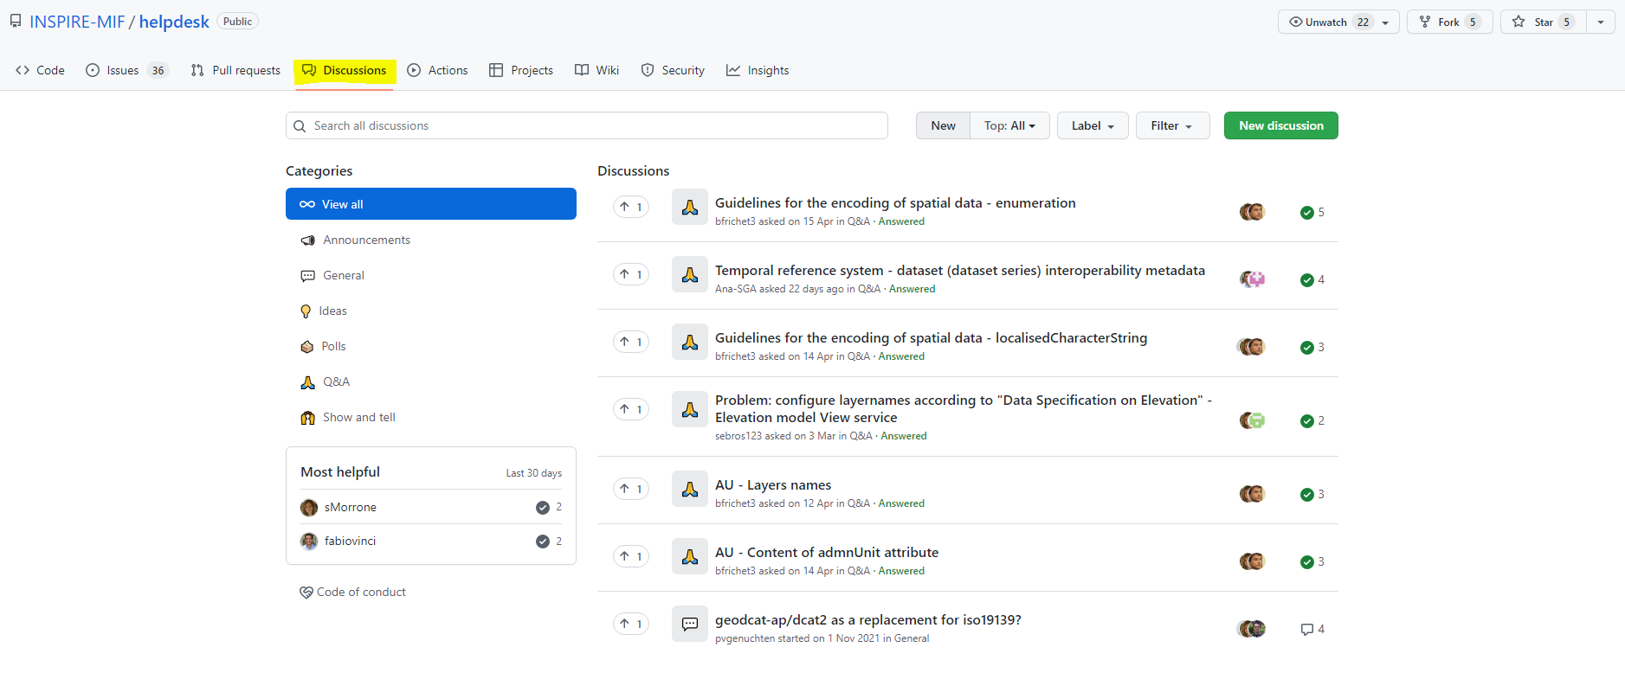Expand the Unwatch dropdown arrow
The width and height of the screenshot is (1625, 673).
1385,22
